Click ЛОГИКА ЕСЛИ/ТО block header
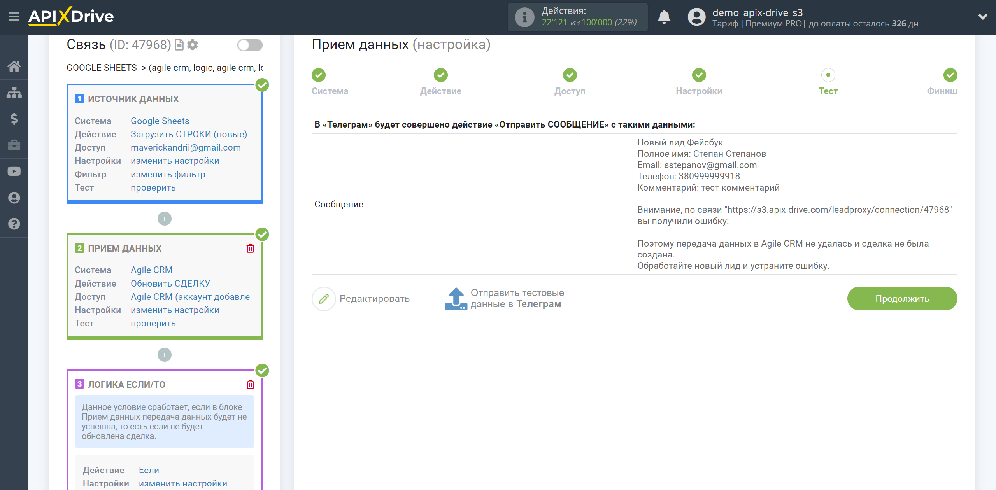This screenshot has height=490, width=996. (126, 384)
